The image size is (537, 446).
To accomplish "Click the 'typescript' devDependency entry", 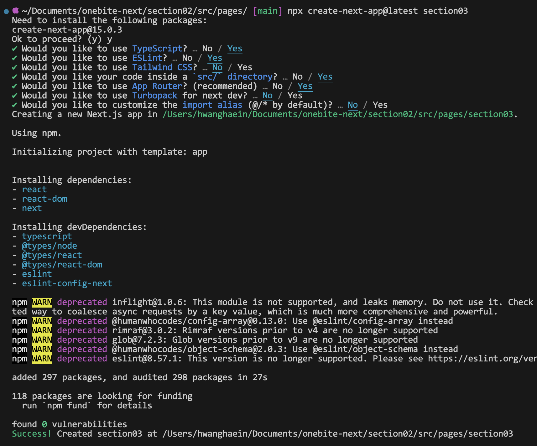I will click(x=47, y=237).
